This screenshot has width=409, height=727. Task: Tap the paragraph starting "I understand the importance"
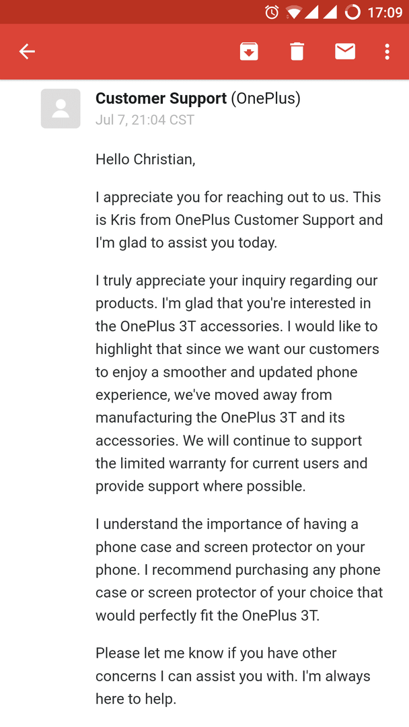(239, 569)
